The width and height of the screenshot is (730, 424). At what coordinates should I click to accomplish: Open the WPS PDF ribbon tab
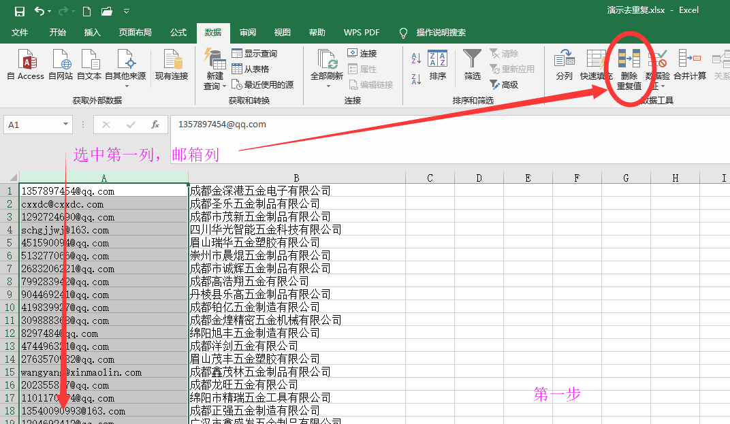point(362,33)
